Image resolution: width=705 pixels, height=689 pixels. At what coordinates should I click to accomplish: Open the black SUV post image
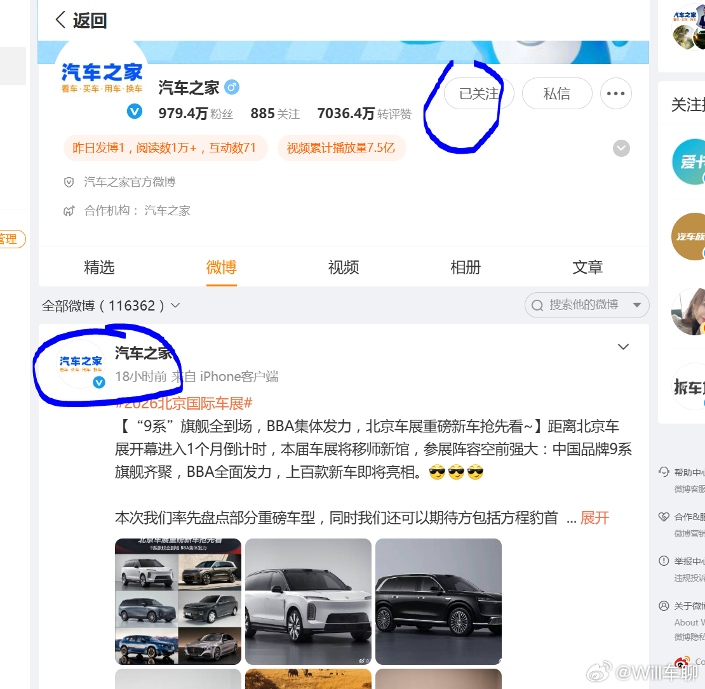tap(438, 601)
